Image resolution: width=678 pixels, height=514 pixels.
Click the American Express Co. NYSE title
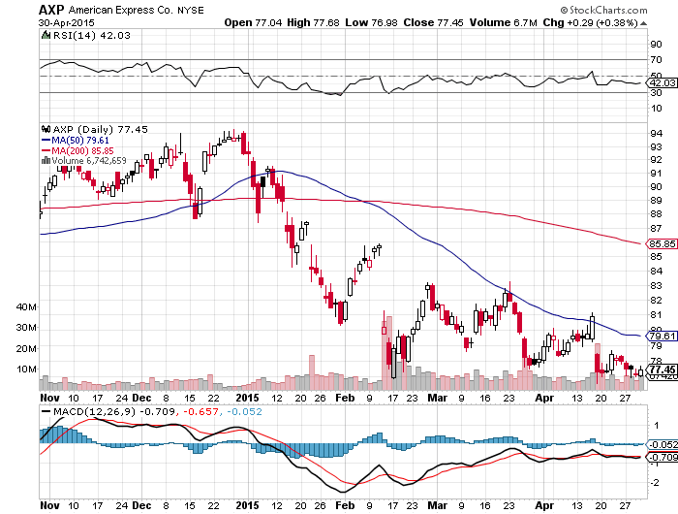137,10
